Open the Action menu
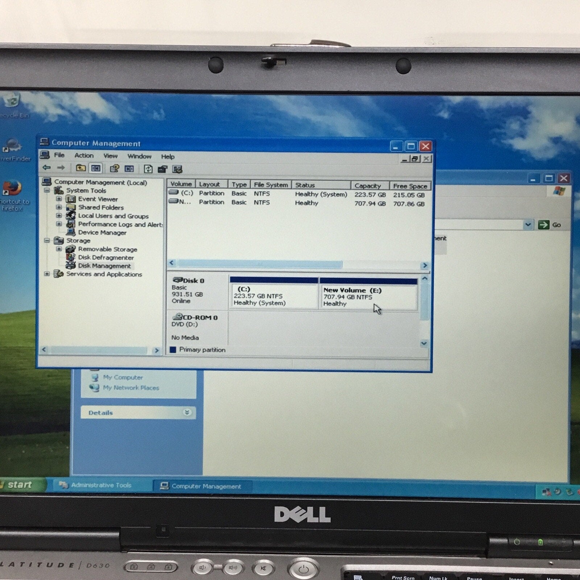The height and width of the screenshot is (580, 580). pos(84,156)
